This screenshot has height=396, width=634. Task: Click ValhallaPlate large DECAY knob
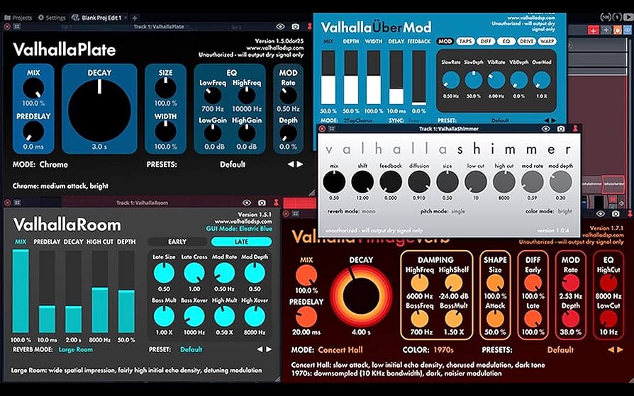(x=99, y=111)
